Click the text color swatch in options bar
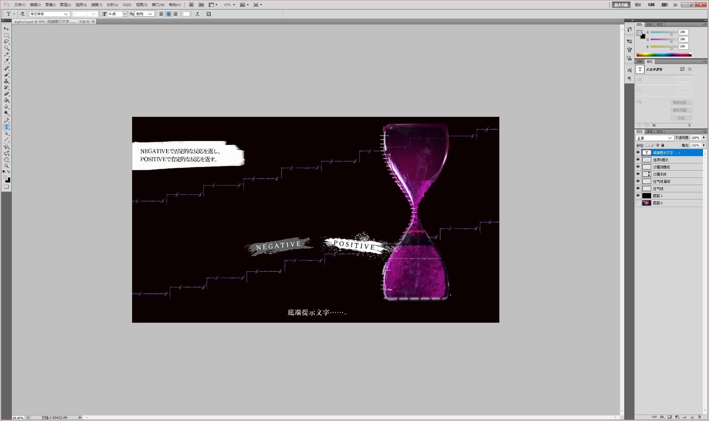709x421 pixels. tap(186, 14)
